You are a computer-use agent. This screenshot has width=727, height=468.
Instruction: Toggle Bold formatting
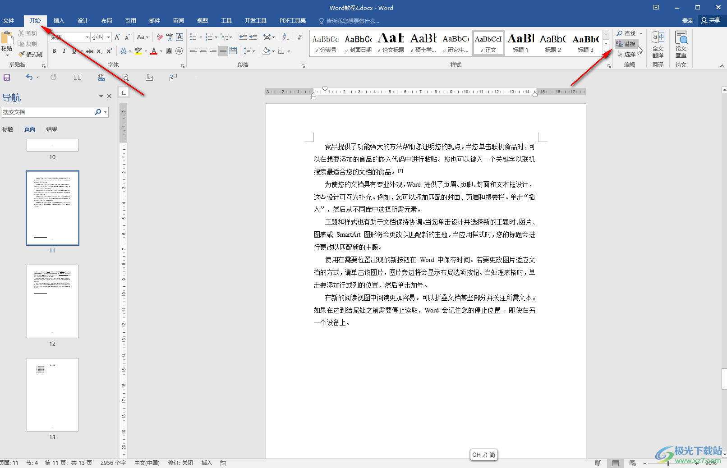click(x=54, y=51)
